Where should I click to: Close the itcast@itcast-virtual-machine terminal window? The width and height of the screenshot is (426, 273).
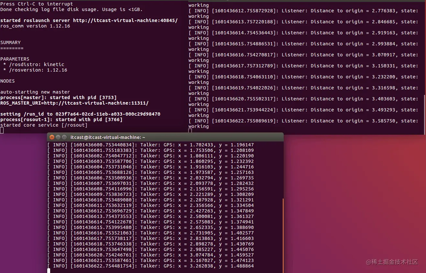pyautogui.click(x=52, y=137)
